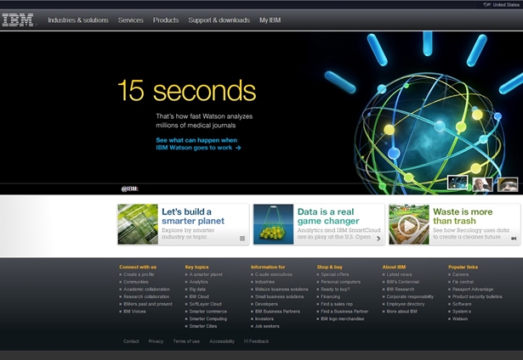Open Employee directory link
The image size is (523, 360).
click(x=406, y=304)
